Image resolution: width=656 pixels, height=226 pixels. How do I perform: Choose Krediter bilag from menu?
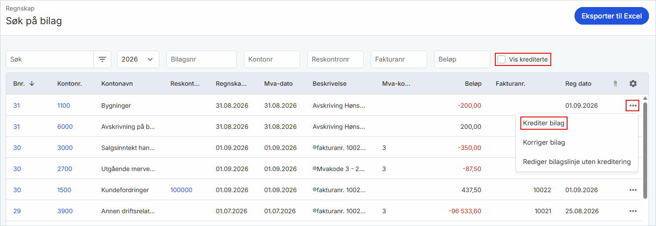pos(544,123)
